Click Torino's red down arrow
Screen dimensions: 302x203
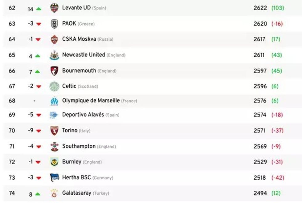39,131
